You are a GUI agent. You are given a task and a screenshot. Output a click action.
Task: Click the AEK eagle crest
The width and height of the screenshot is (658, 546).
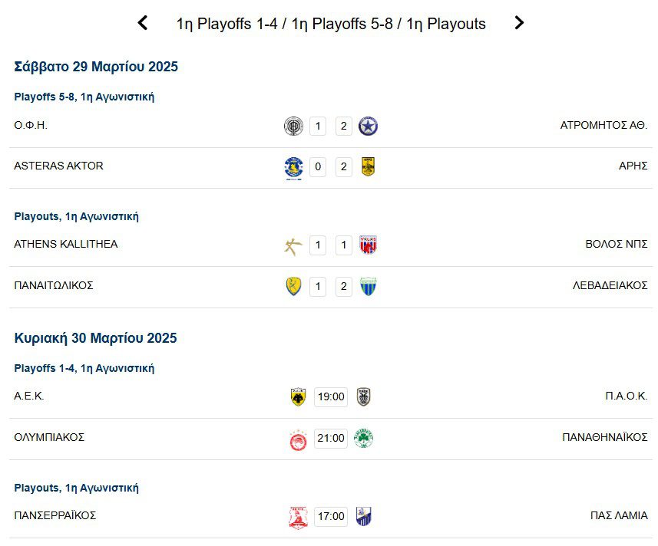tap(298, 397)
